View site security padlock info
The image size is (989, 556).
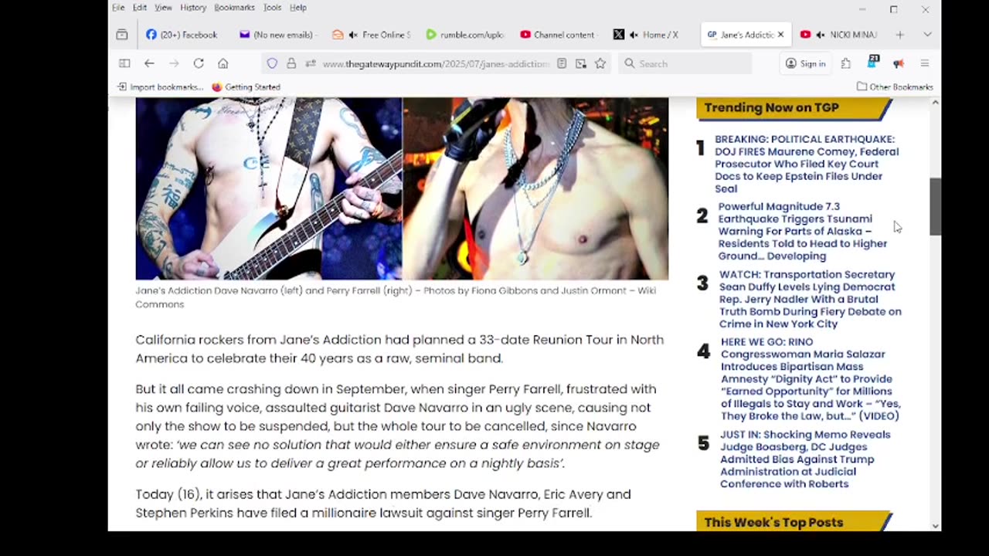click(x=291, y=63)
